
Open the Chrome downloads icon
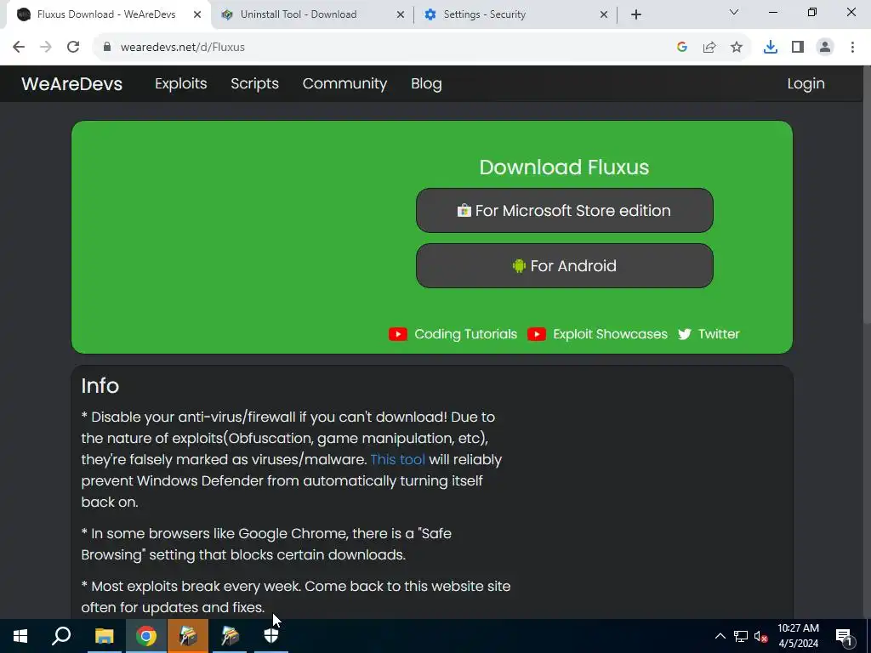click(771, 48)
